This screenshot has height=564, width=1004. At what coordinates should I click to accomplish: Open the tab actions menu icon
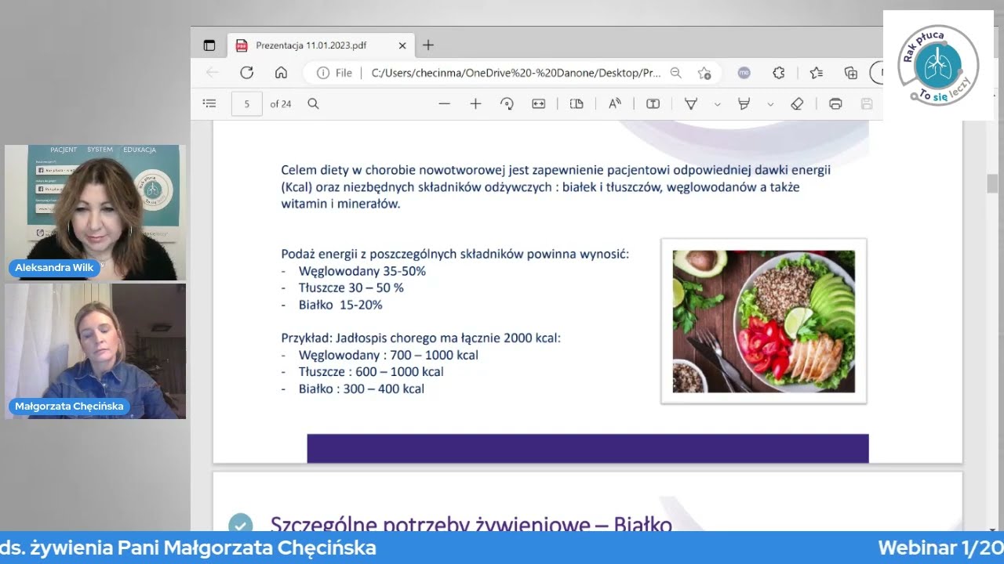209,45
